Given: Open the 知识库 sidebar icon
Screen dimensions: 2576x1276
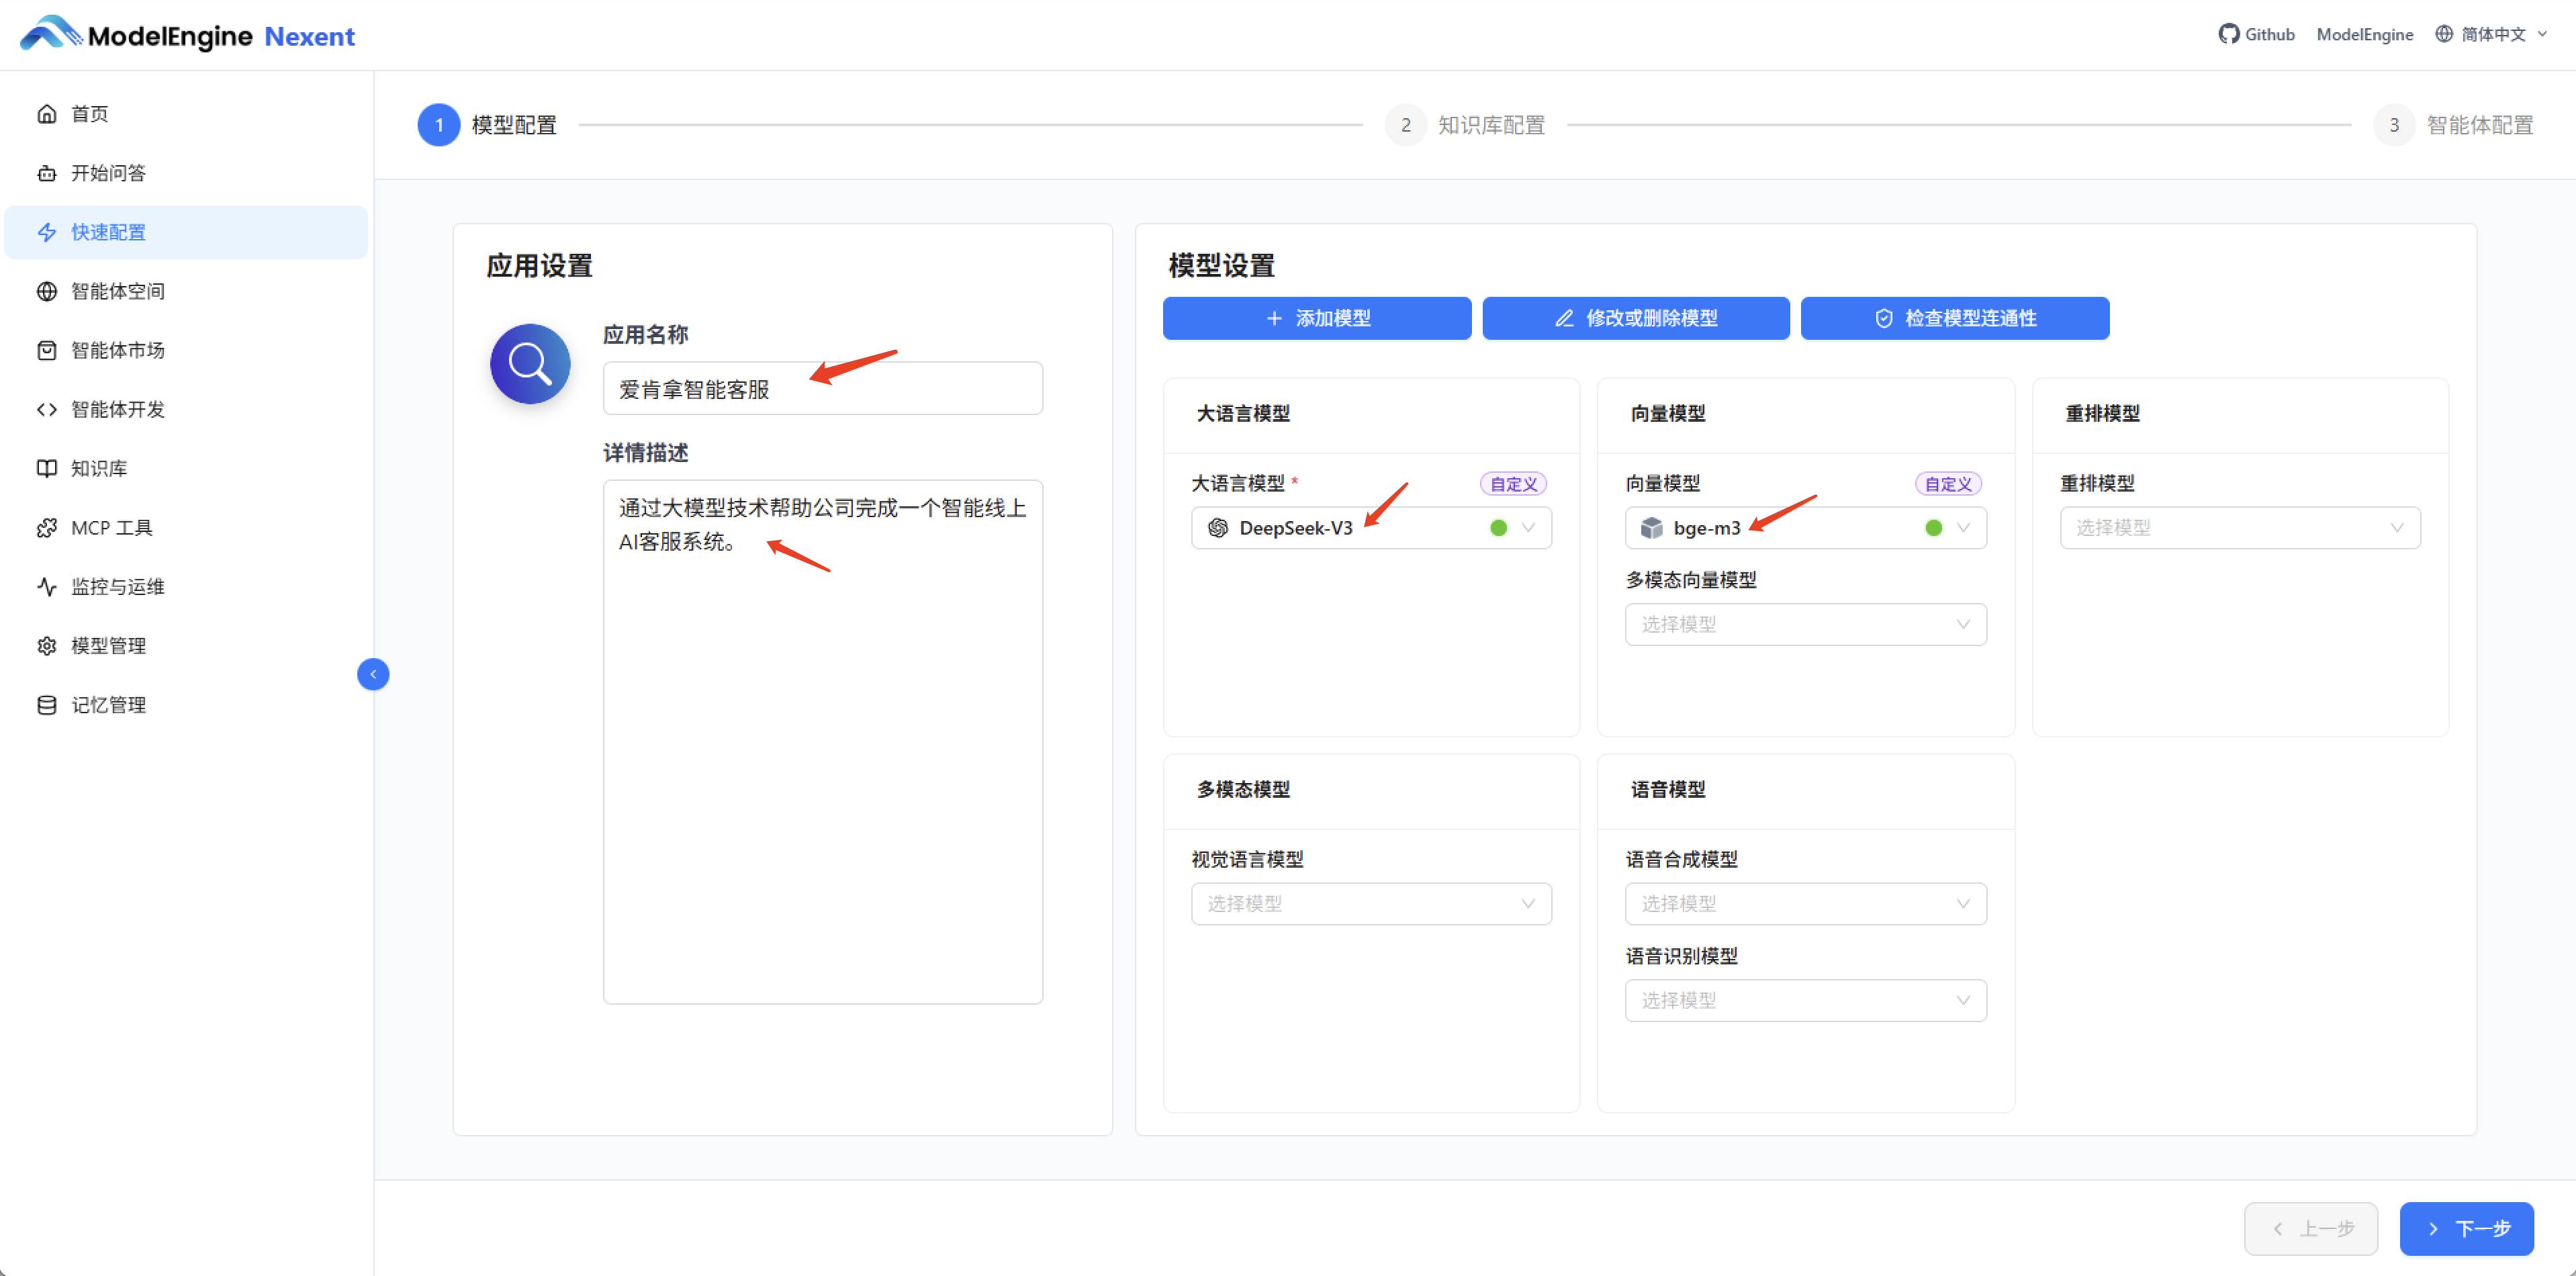Looking at the screenshot, I should pos(47,468).
